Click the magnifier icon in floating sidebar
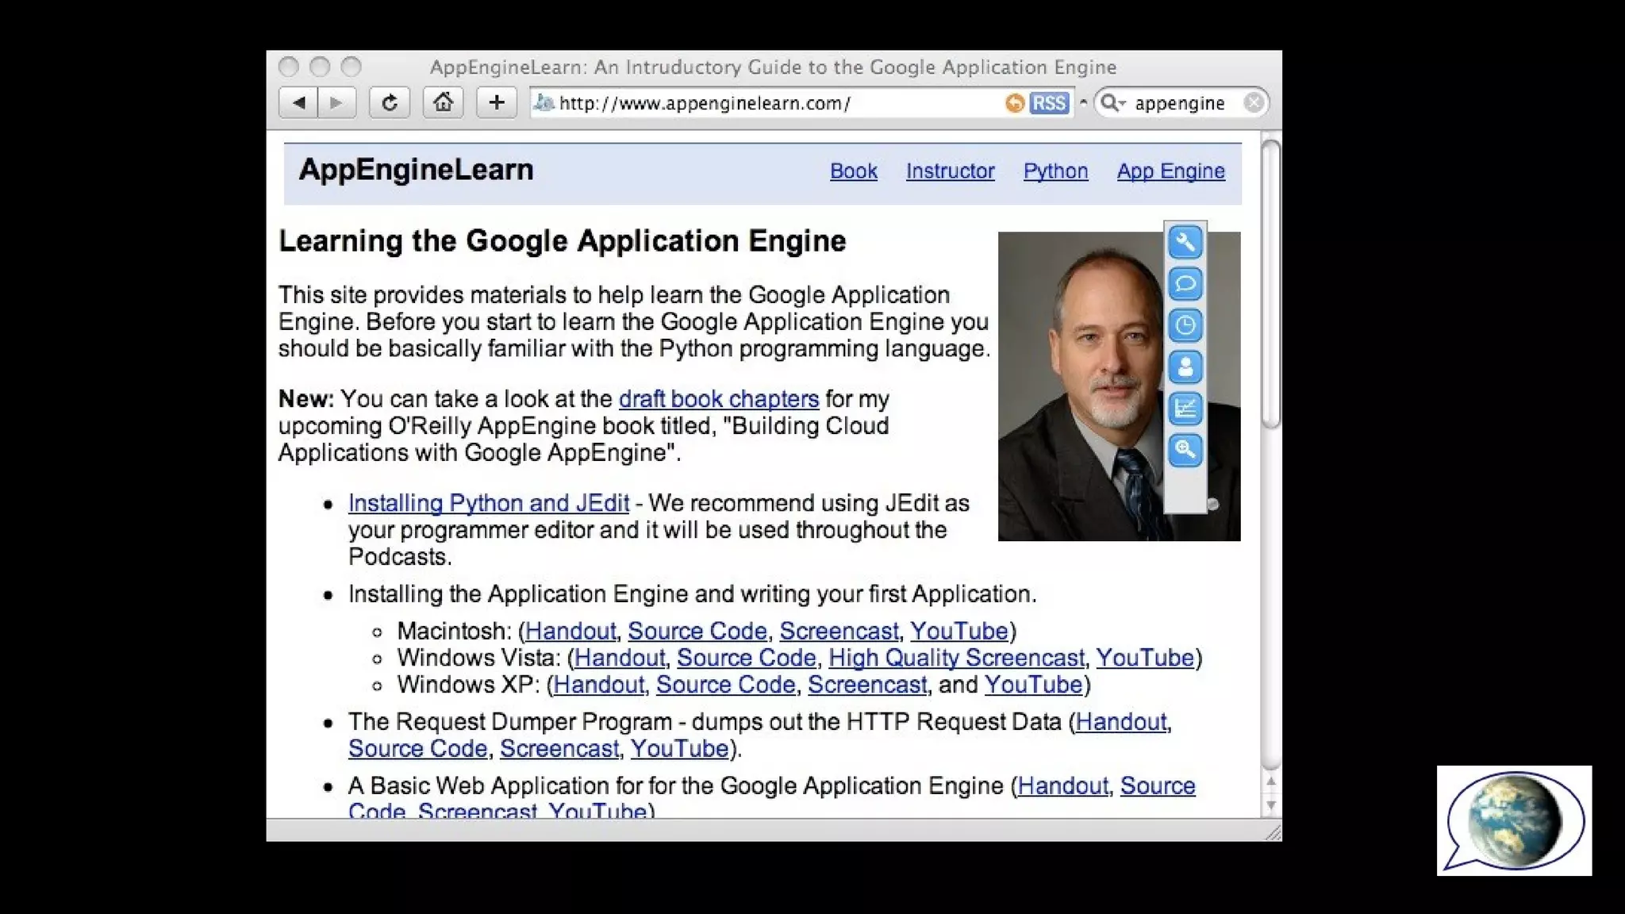This screenshot has width=1625, height=914. pyautogui.click(x=1185, y=450)
